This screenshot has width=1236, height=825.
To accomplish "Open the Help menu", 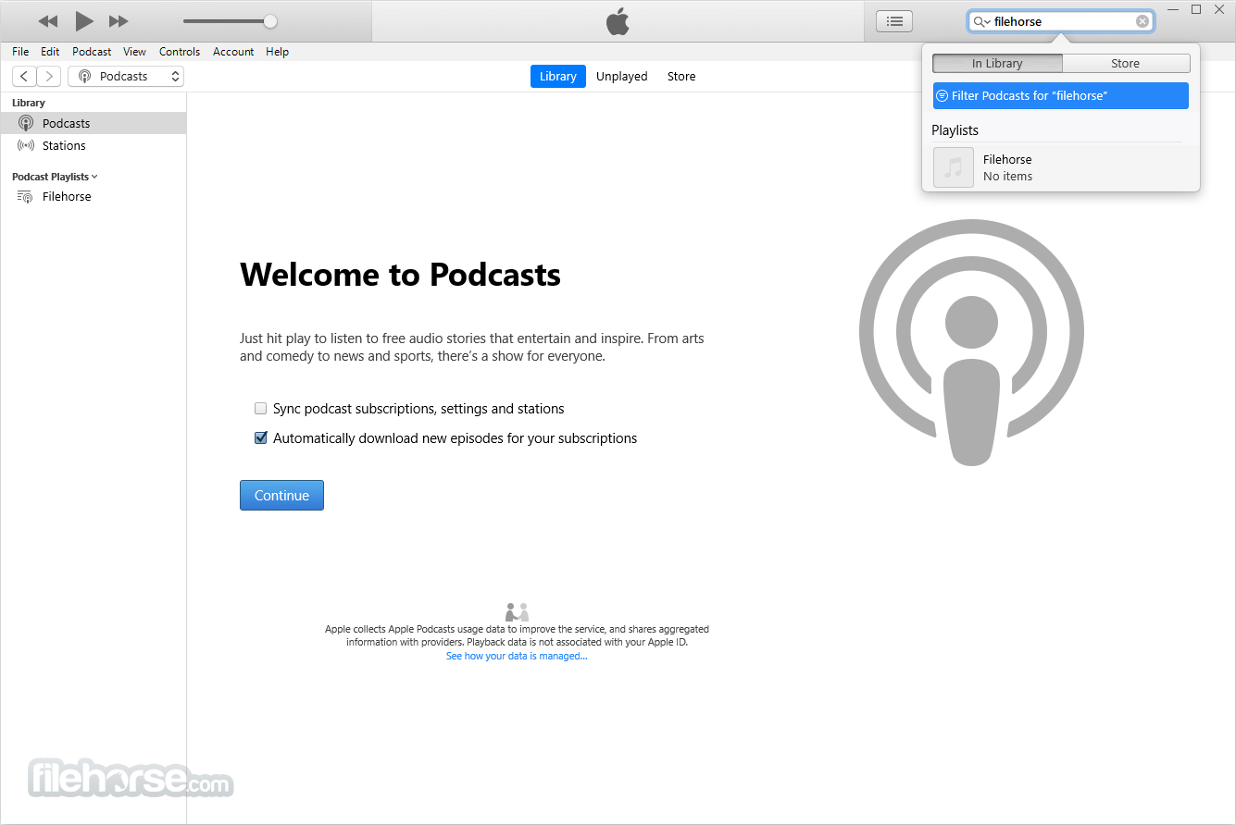I will pyautogui.click(x=277, y=52).
